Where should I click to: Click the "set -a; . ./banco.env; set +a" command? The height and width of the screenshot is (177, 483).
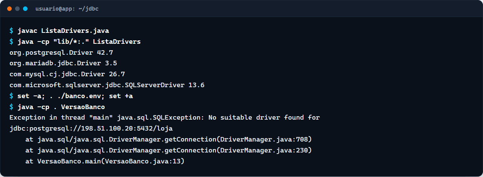pyautogui.click(x=75, y=96)
